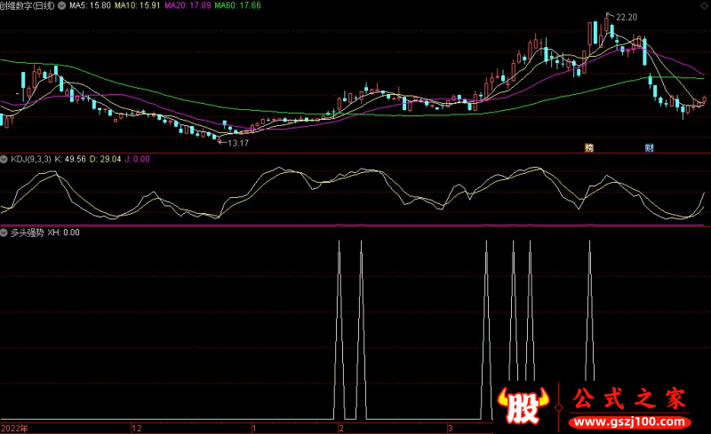The image size is (711, 434).
Task: Click the blue 财 marker icon
Action: click(650, 146)
